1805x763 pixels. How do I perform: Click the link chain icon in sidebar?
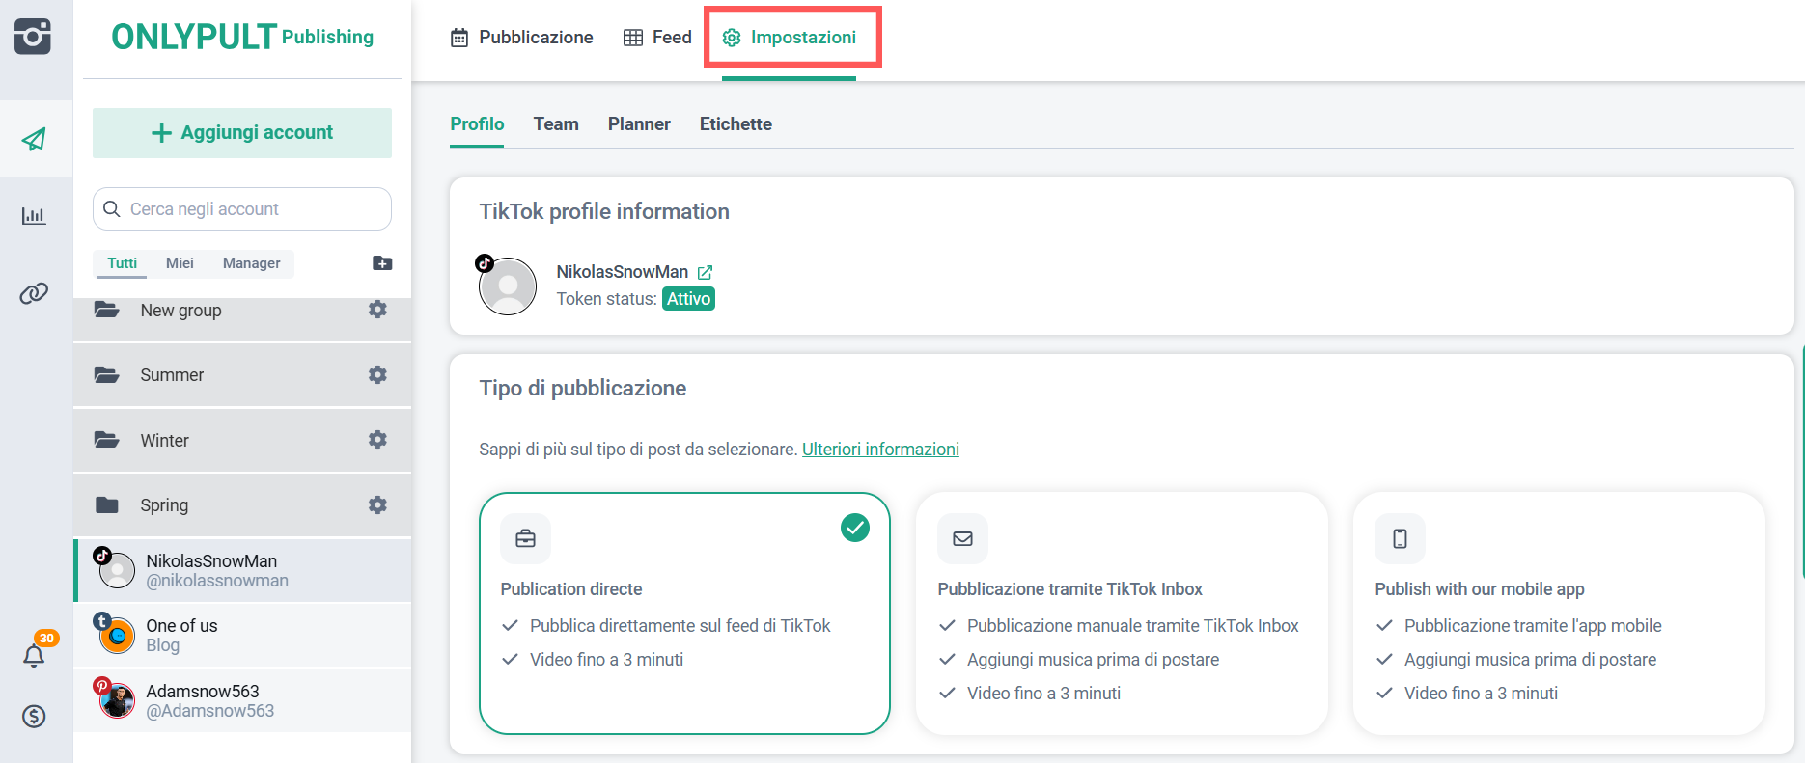tap(34, 293)
